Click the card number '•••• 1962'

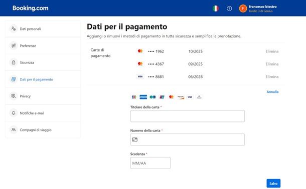tap(156, 51)
